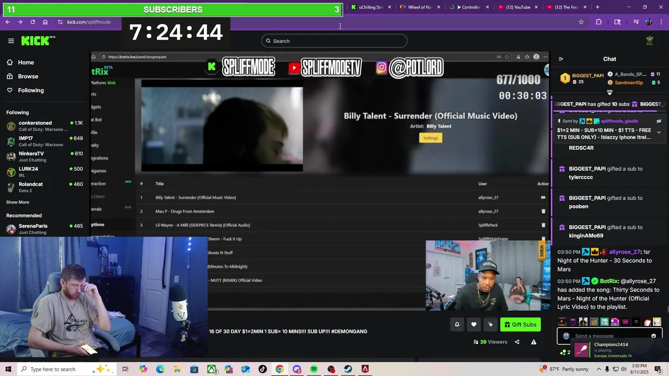This screenshot has width=669, height=376.
Task: Click the Kick logo
Action: pyautogui.click(x=38, y=41)
